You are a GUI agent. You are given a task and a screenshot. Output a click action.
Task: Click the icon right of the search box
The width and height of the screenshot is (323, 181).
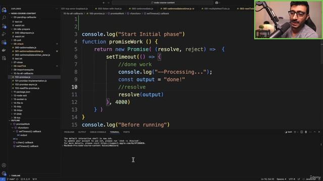point(217,3)
